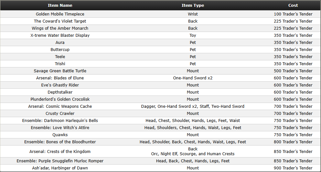321x172 pixels.
Task: Select Golden Mobile Timepiece item name
Action: point(60,14)
